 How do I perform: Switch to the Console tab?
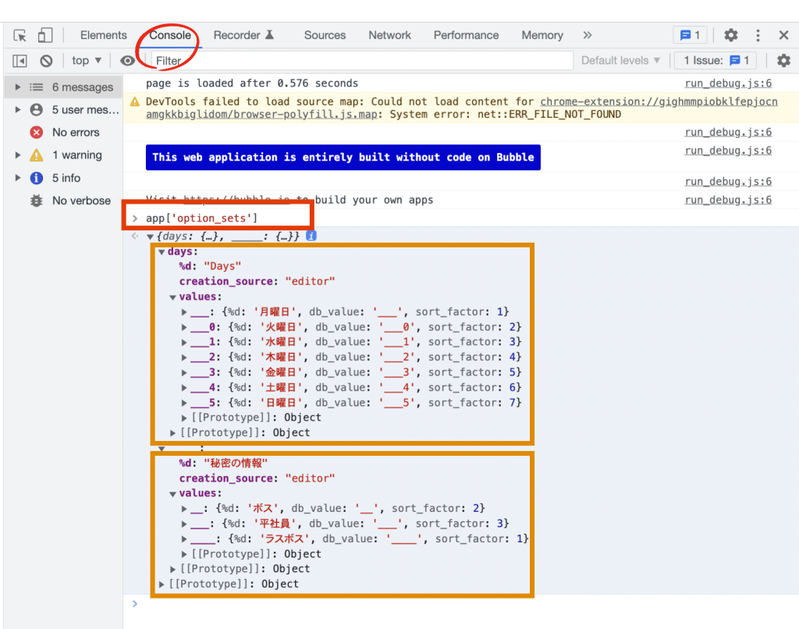tap(170, 35)
